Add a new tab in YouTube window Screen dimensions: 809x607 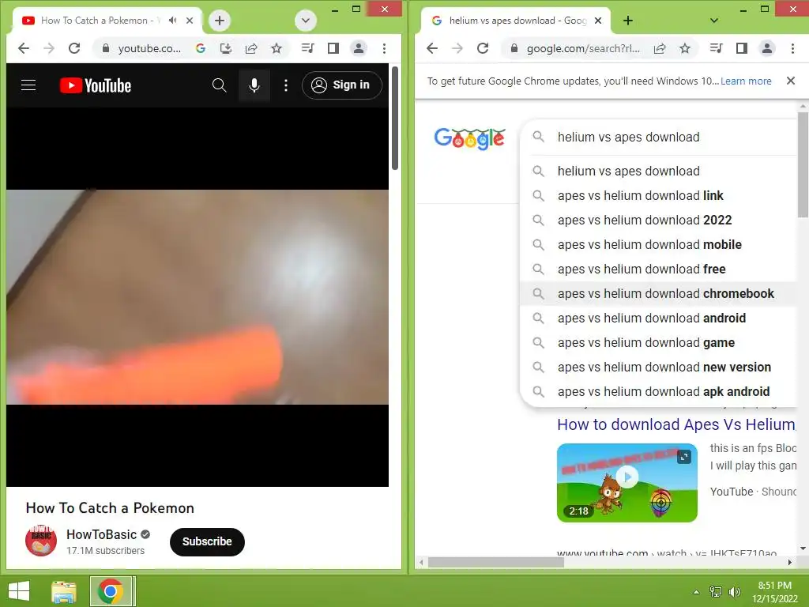click(220, 21)
